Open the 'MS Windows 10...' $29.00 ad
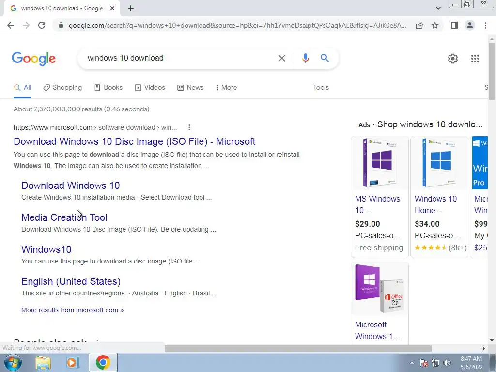The height and width of the screenshot is (372, 496). [377, 204]
